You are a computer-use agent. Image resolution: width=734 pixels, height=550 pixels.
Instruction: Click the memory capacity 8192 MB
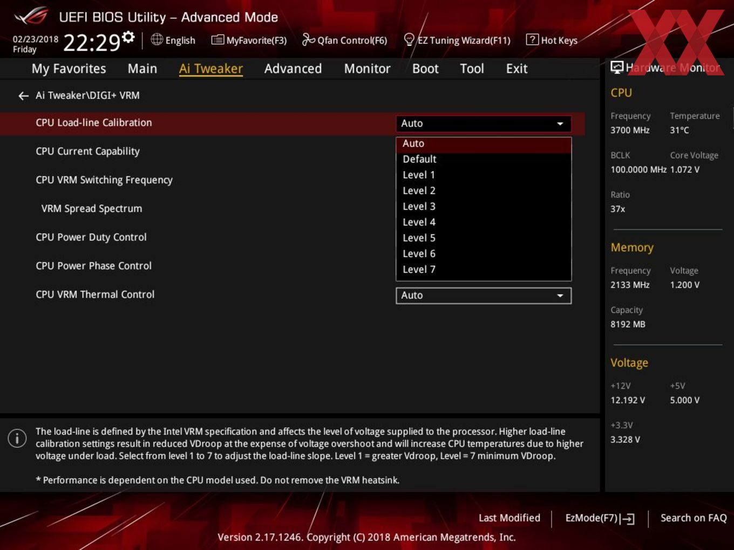click(628, 324)
